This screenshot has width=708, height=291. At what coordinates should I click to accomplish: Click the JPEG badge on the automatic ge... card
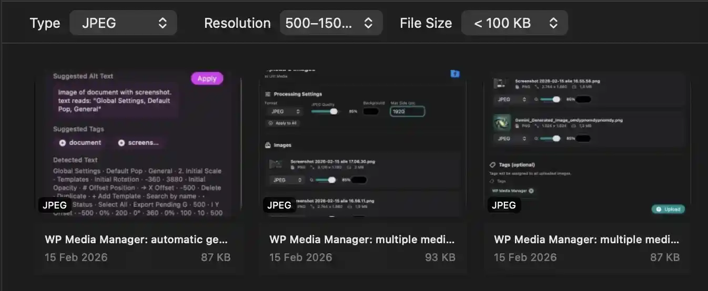(x=55, y=205)
